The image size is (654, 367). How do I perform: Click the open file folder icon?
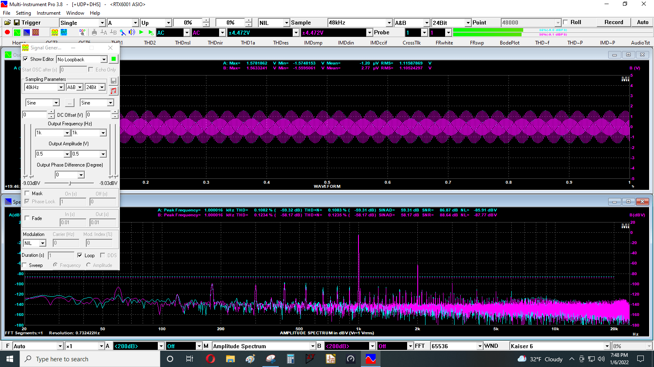(7, 22)
